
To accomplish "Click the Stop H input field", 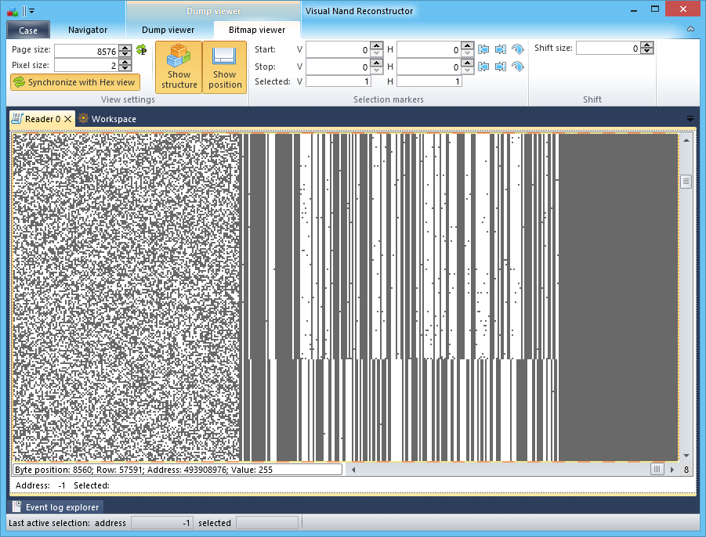I will [429, 67].
